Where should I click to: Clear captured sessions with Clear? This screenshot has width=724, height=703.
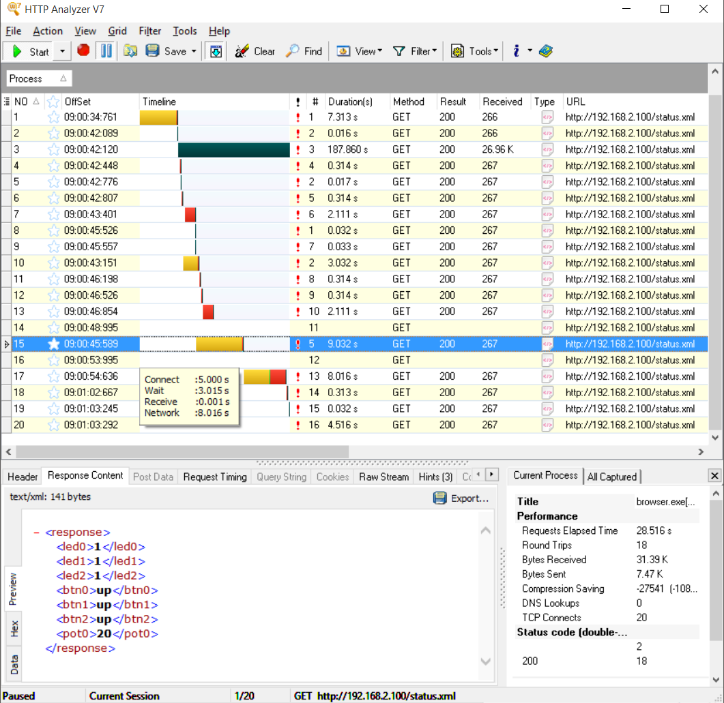click(255, 51)
